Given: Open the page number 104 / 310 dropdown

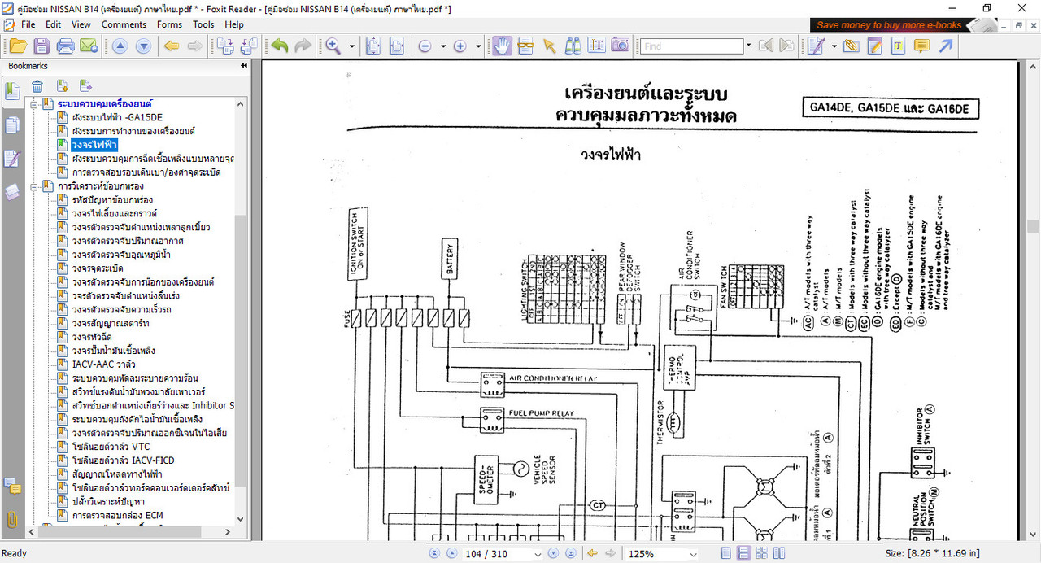Looking at the screenshot, I should click(x=538, y=554).
